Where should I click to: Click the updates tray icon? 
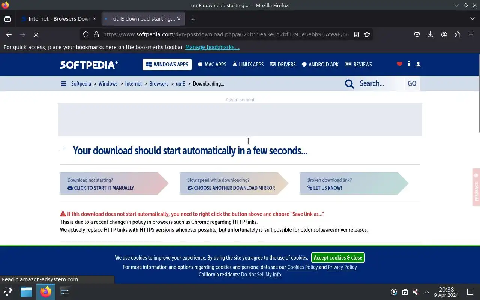(394, 292)
